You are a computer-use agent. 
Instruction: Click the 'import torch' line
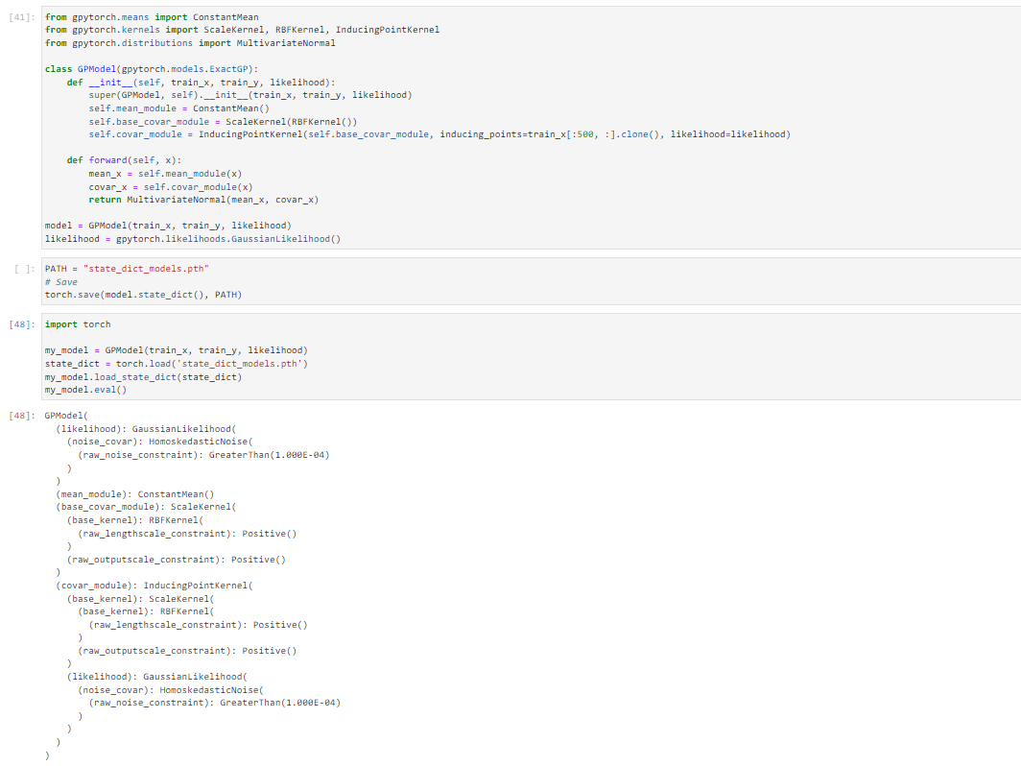tap(78, 324)
